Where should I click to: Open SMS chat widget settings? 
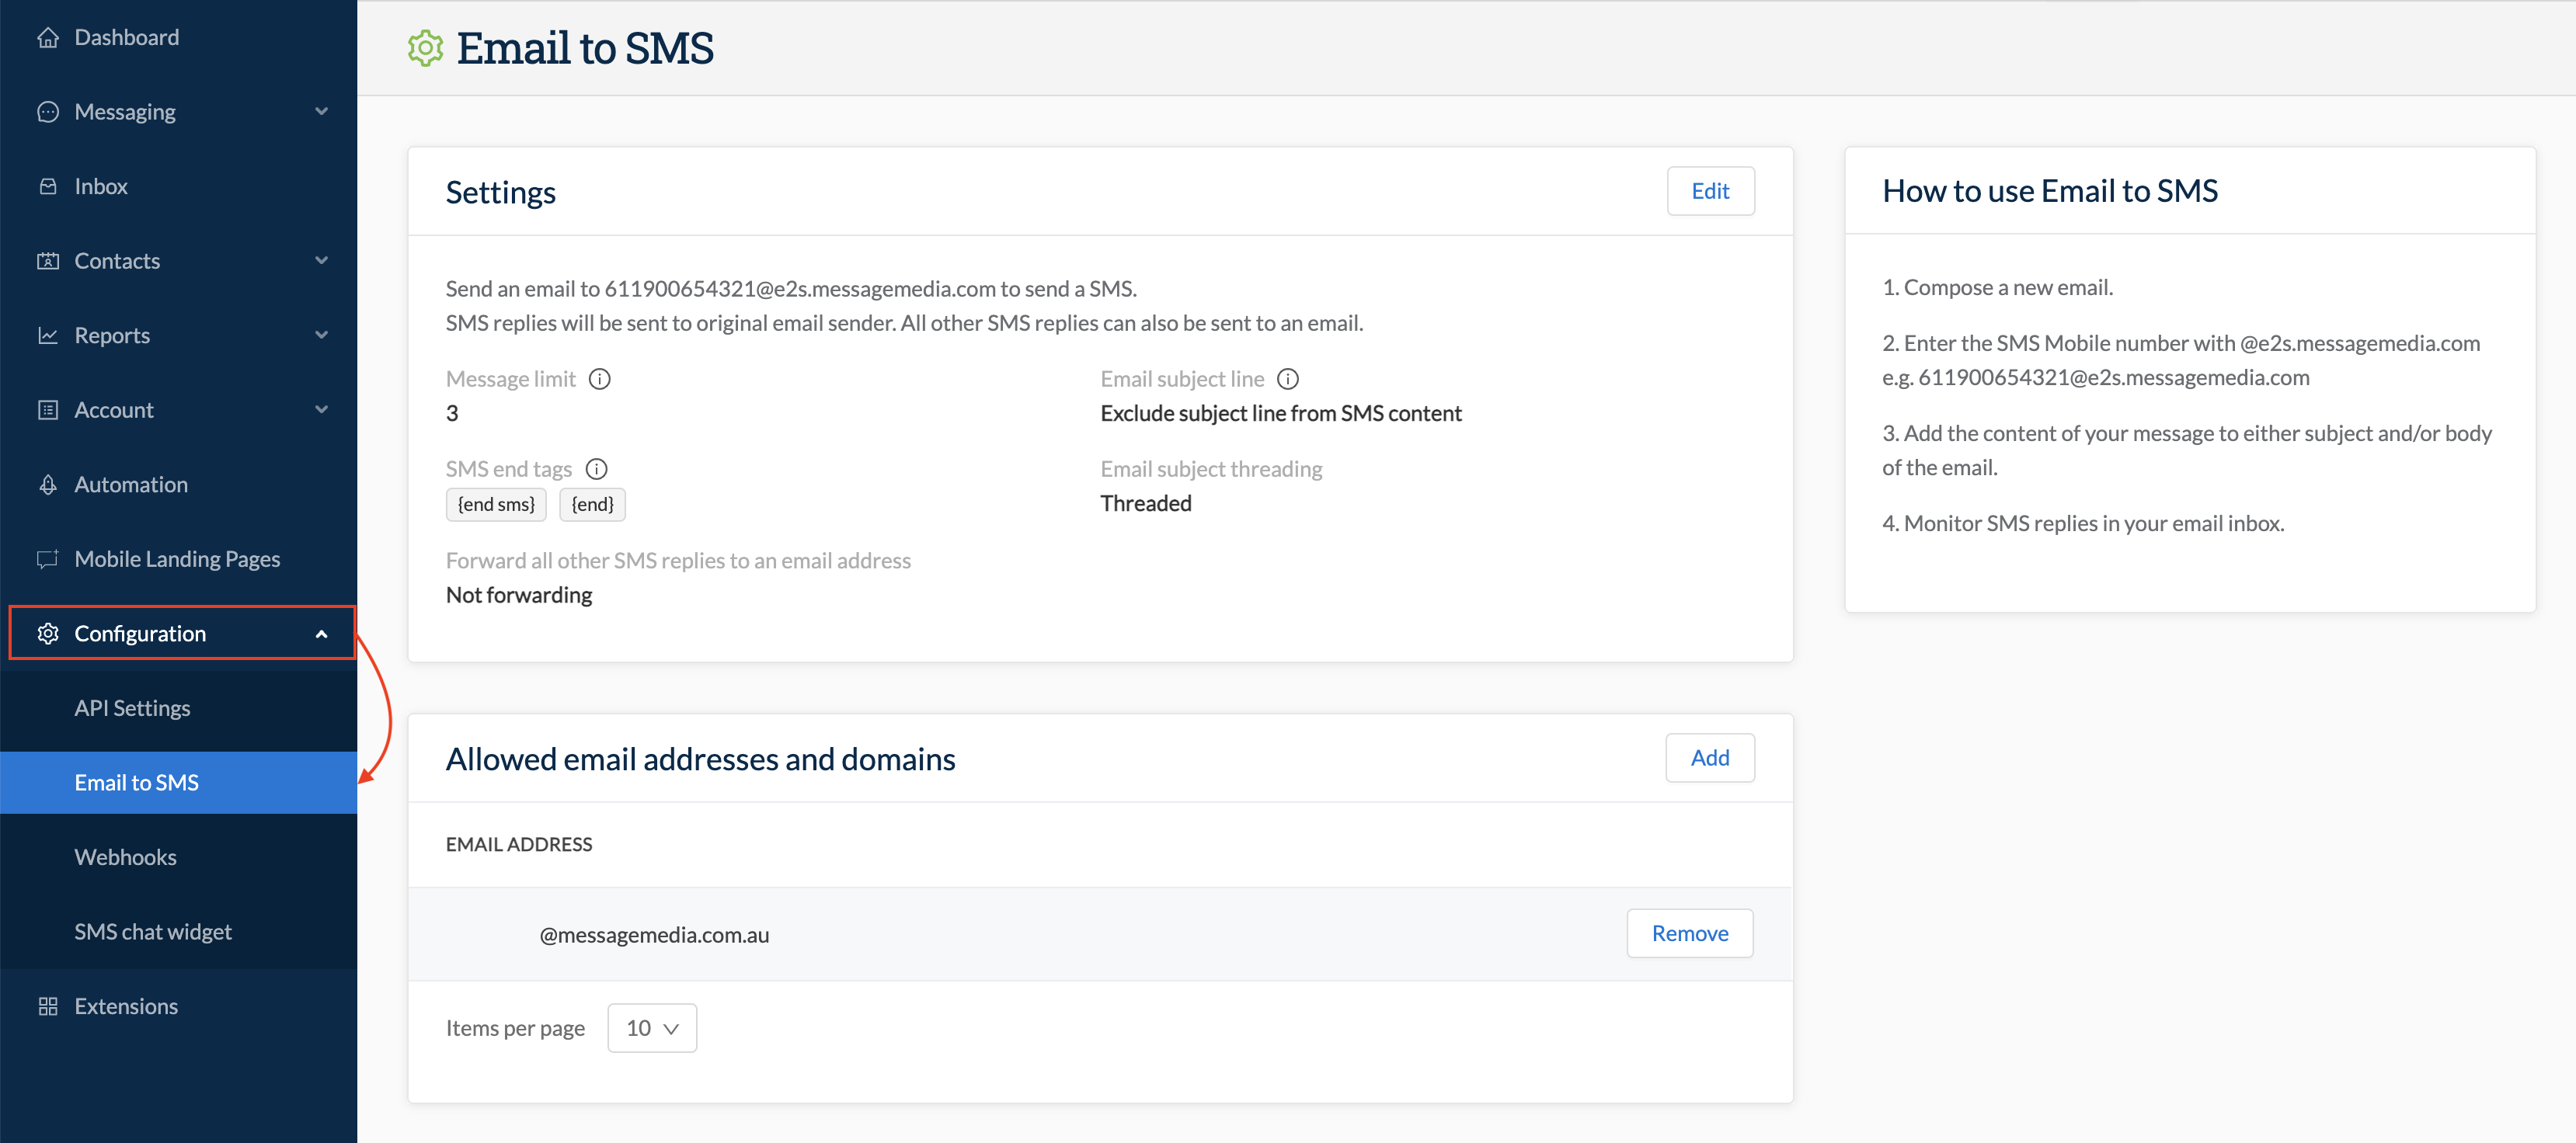point(153,931)
